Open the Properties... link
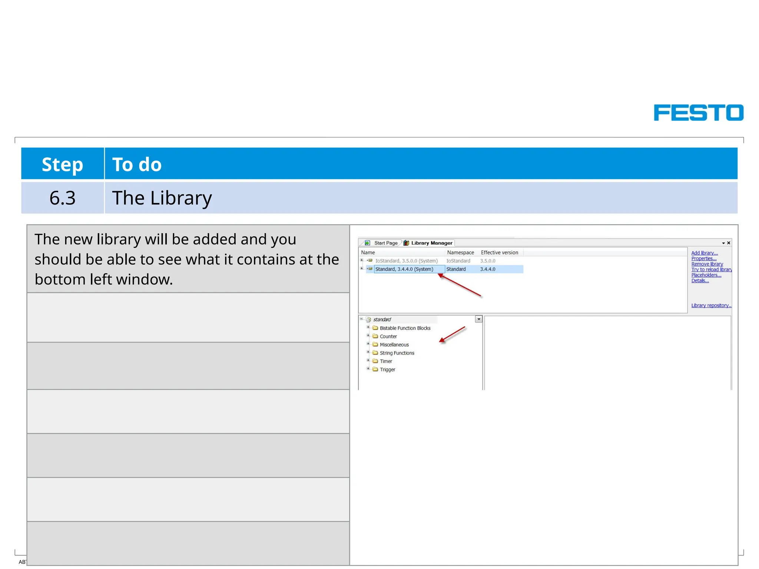759x569 pixels. click(x=704, y=259)
